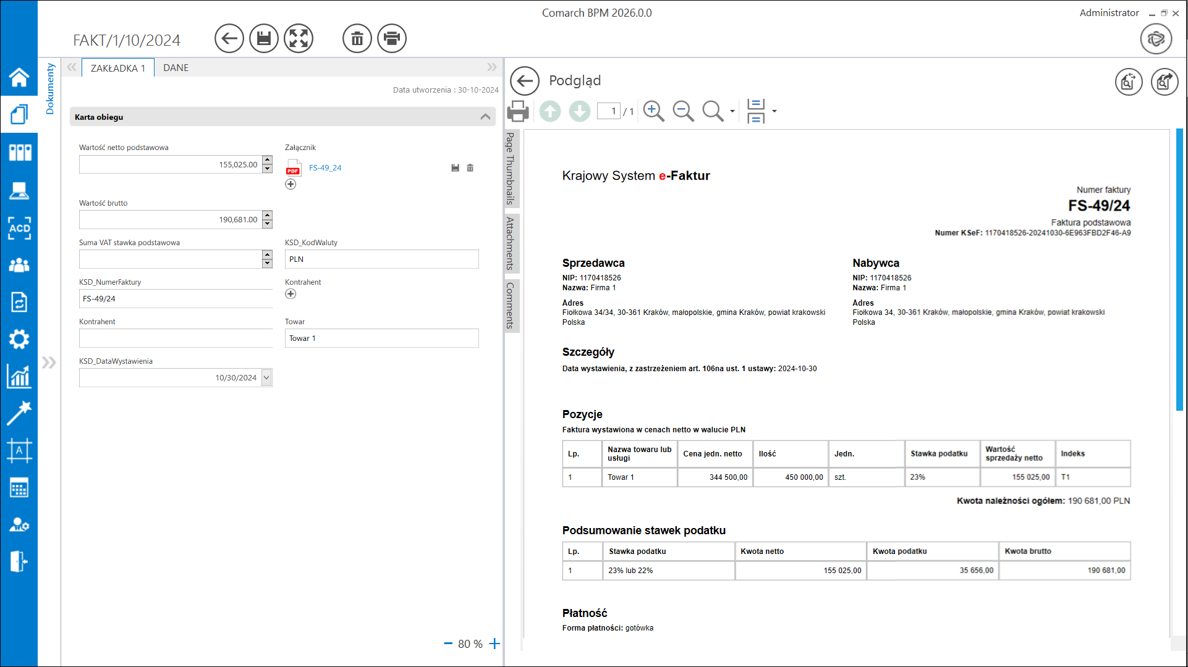Open the ACD sidebar module

tap(19, 228)
